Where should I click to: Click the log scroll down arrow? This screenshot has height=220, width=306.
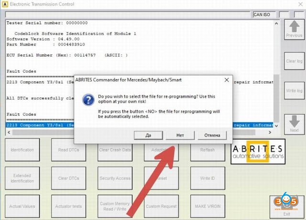pyautogui.click(x=276, y=126)
